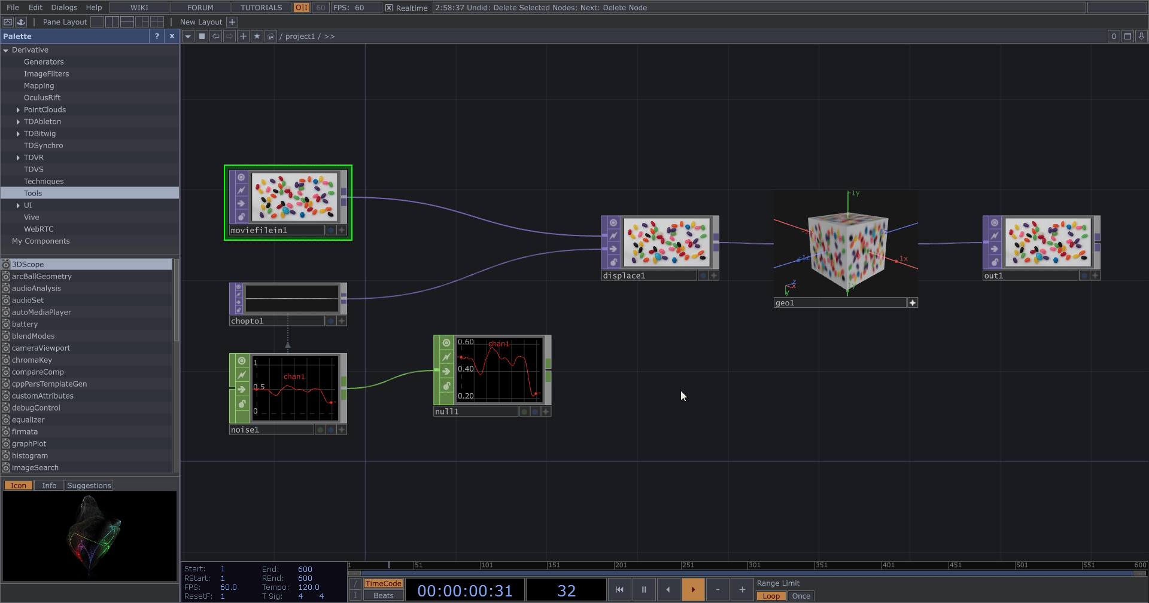The height and width of the screenshot is (603, 1149).
Task: Pause timeline playback
Action: coord(644,590)
